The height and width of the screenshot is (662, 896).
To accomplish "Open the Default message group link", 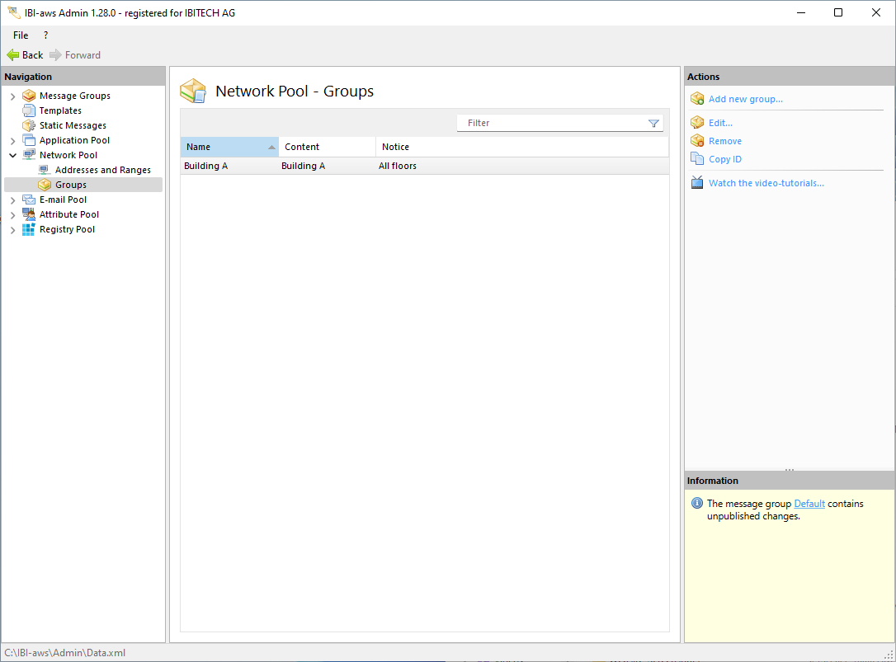I will point(809,504).
